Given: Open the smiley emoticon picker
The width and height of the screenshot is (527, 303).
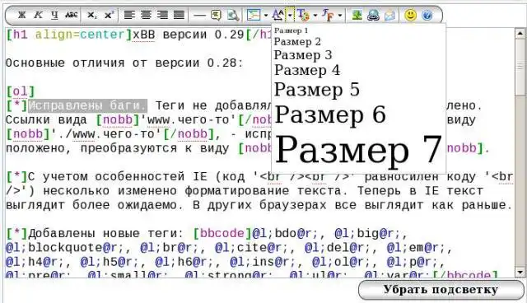Looking at the screenshot, I should pos(410,15).
